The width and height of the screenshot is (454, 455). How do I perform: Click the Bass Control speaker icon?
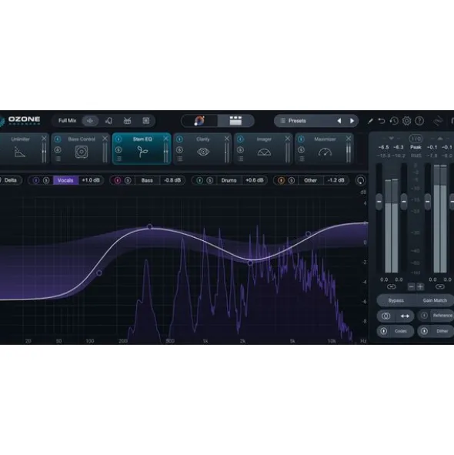click(x=82, y=152)
